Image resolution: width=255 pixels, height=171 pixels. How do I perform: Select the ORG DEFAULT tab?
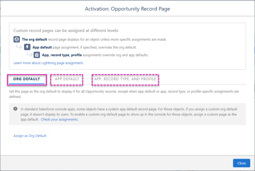27,79
